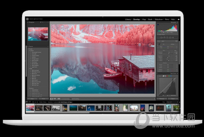Collapse the Navigator panel

pyautogui.click(x=28, y=22)
